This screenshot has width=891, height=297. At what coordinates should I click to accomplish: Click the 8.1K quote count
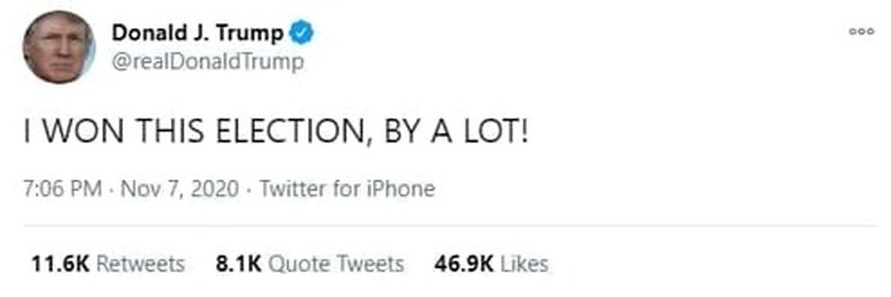[238, 264]
